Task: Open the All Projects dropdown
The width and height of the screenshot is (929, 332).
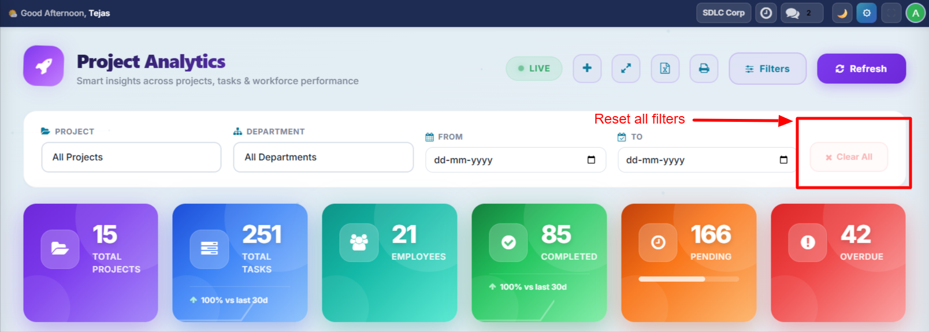Action: (x=131, y=157)
